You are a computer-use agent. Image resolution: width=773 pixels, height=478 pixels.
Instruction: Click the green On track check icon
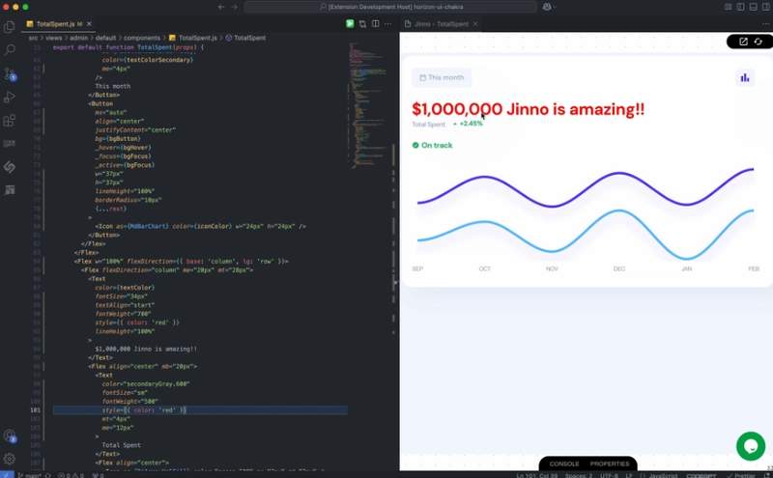(415, 145)
